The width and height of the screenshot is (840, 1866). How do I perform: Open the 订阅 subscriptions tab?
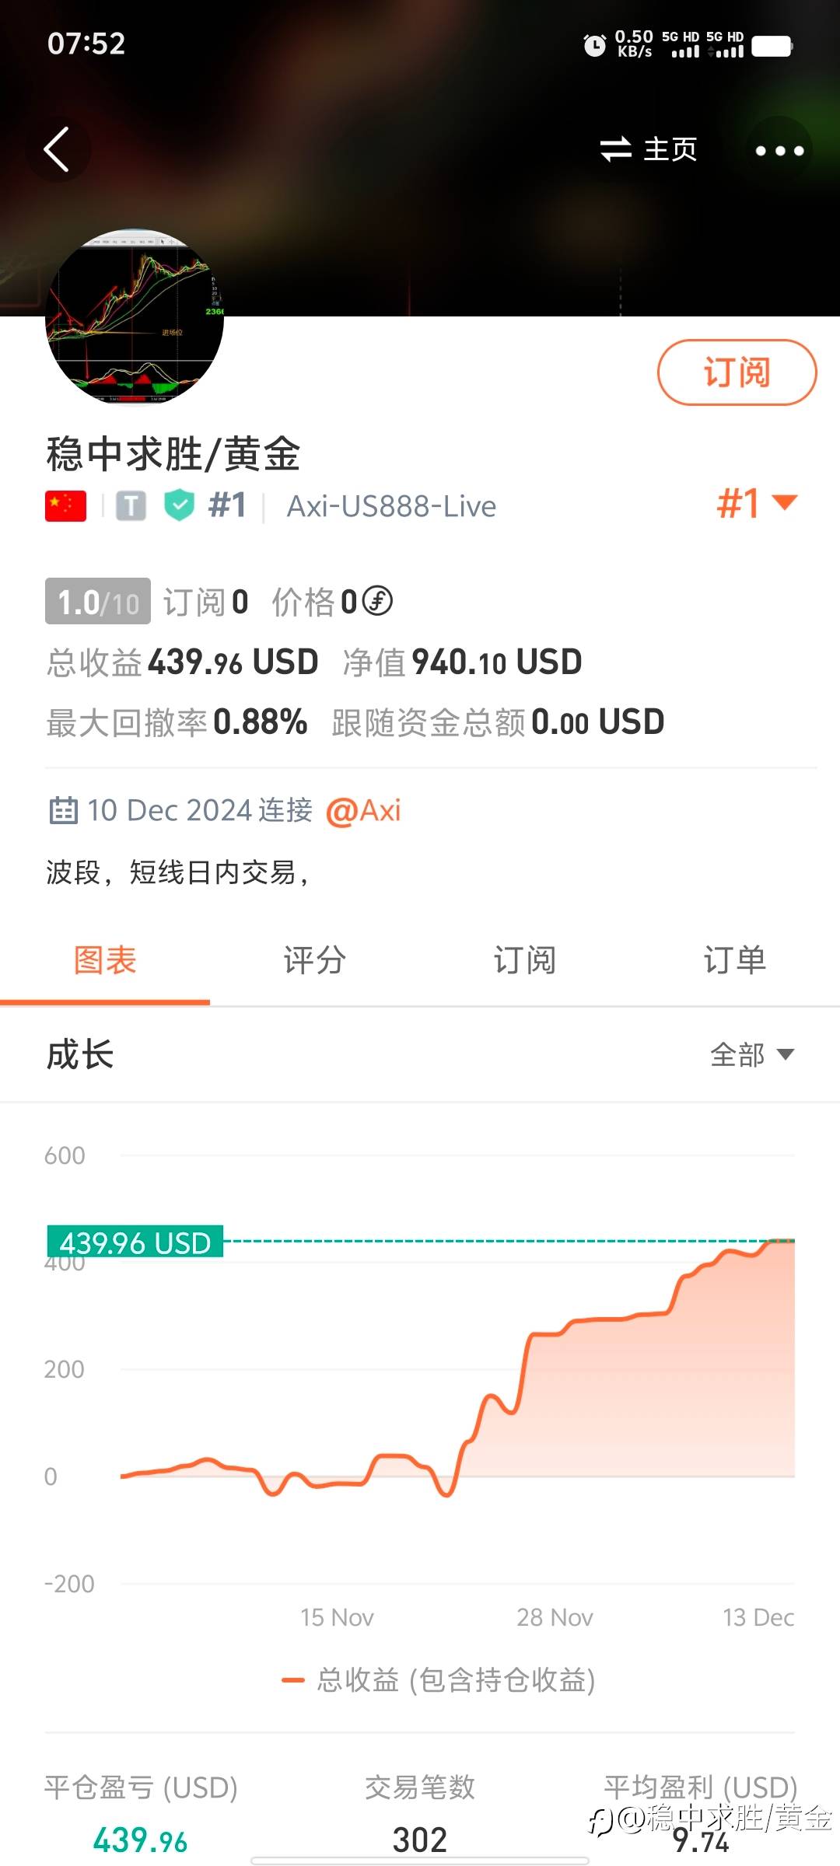[x=525, y=960]
